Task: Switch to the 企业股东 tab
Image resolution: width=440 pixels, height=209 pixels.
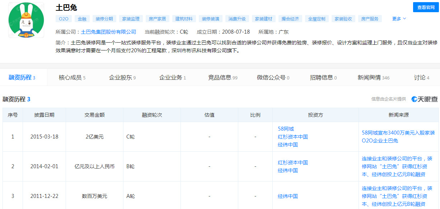Action: point(122,77)
